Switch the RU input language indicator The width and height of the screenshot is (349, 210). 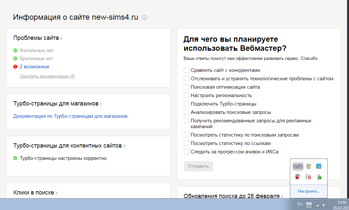(x=300, y=204)
